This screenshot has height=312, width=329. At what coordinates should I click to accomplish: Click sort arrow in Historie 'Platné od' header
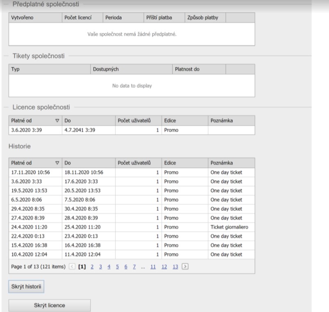[x=57, y=163]
